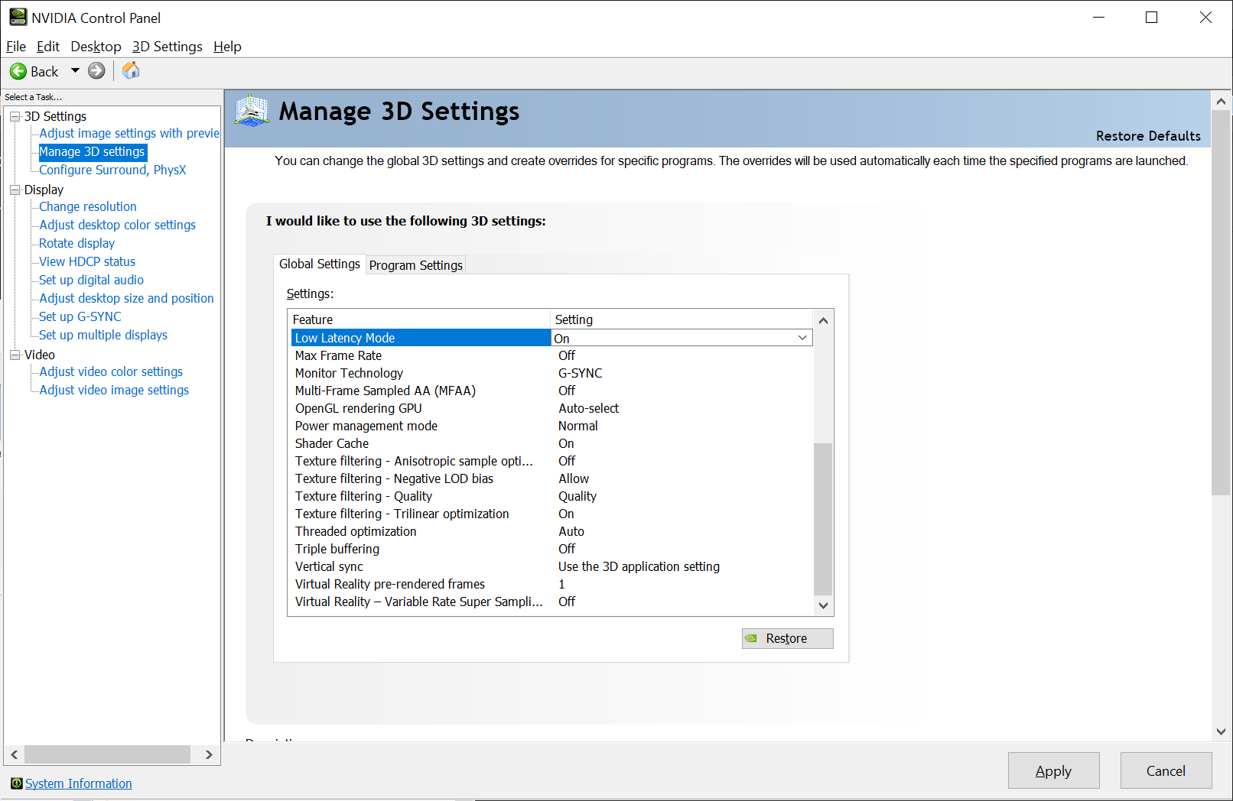Open the Edit menu
Screen dimensions: 1233x801
(48, 47)
